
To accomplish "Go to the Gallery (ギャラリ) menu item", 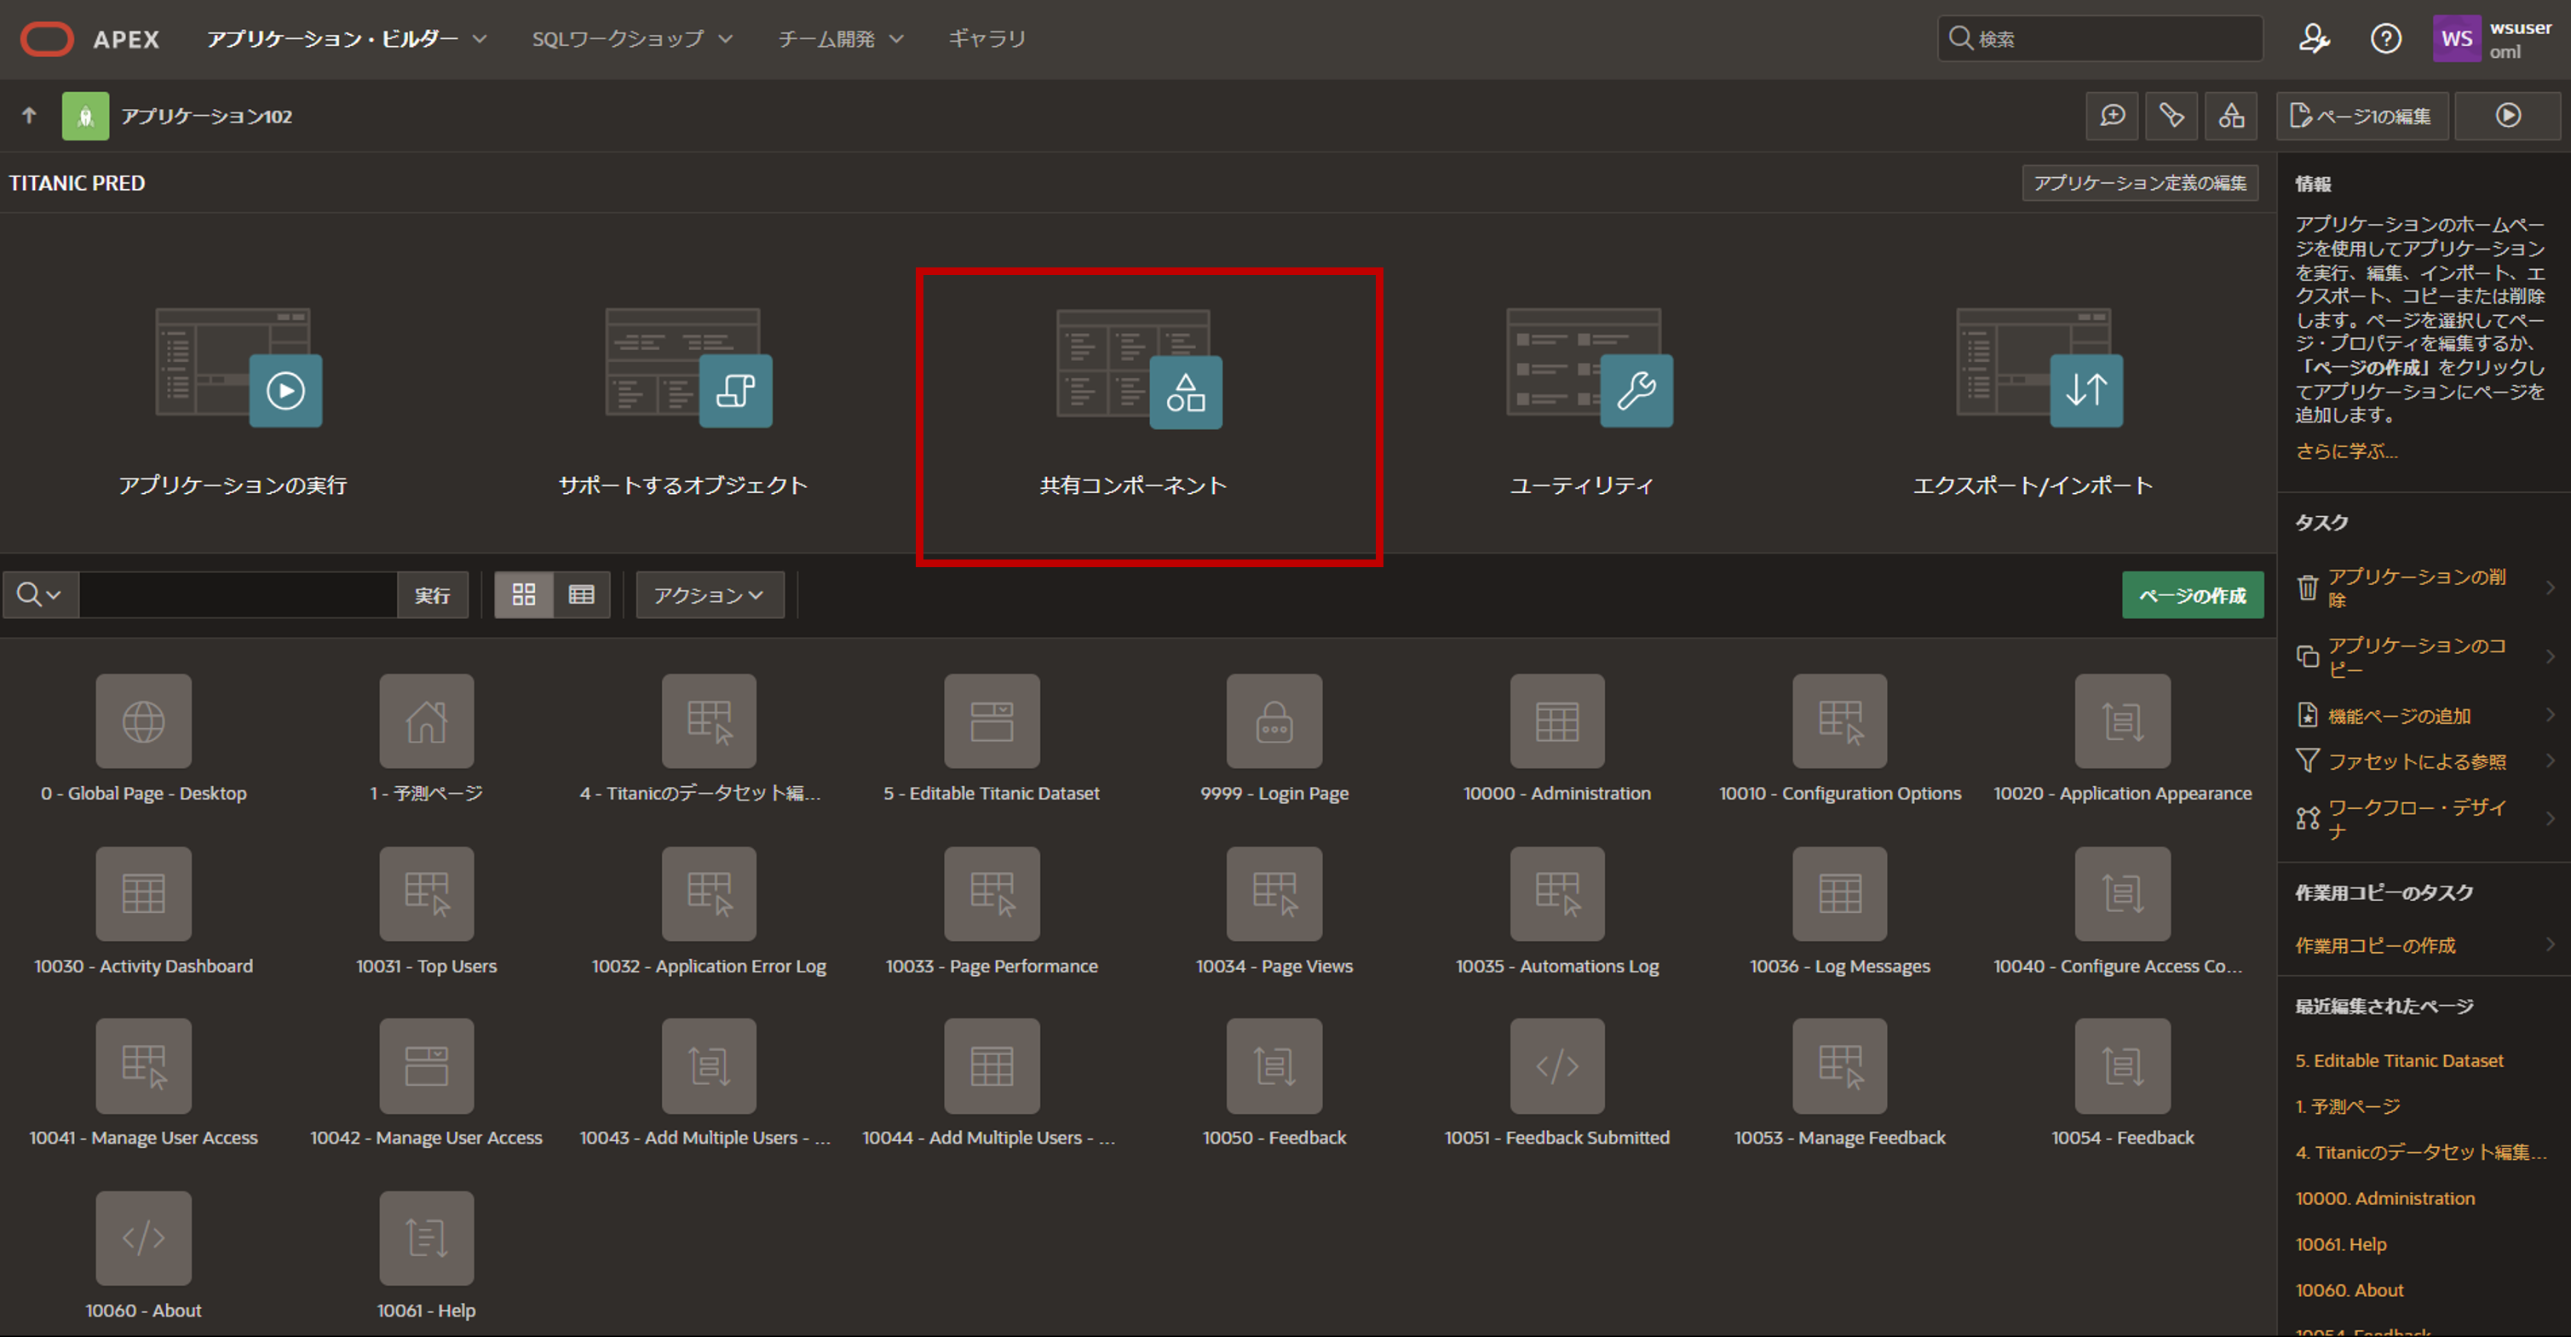I will [986, 39].
